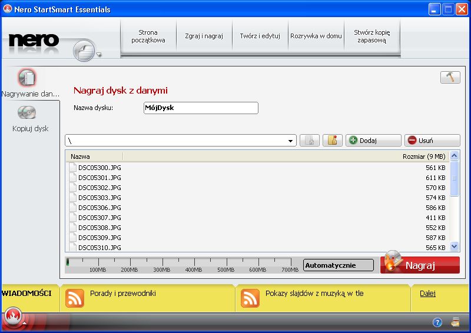Open the help question mark icon

pyautogui.click(x=437, y=322)
